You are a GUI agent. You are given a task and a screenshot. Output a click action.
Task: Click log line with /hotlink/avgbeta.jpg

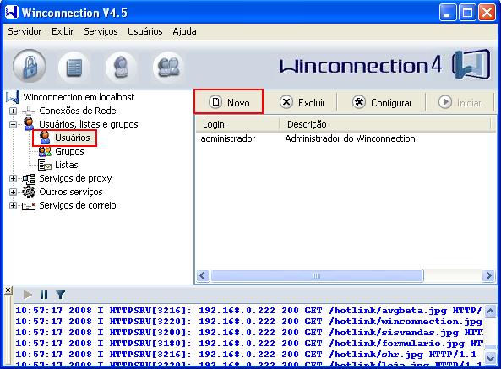[x=248, y=310]
